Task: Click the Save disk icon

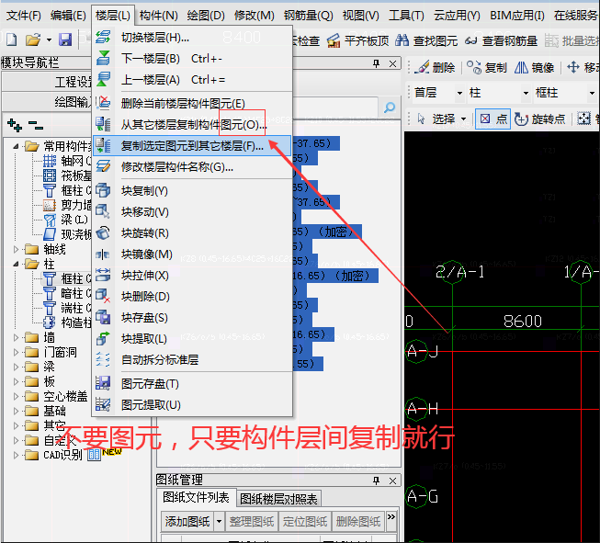Action: point(65,40)
